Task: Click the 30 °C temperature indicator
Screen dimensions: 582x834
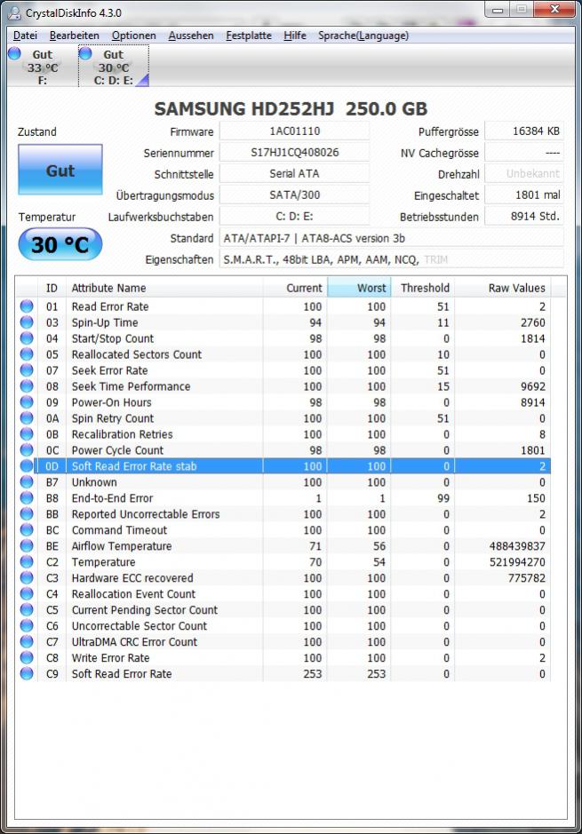Action: pos(60,244)
